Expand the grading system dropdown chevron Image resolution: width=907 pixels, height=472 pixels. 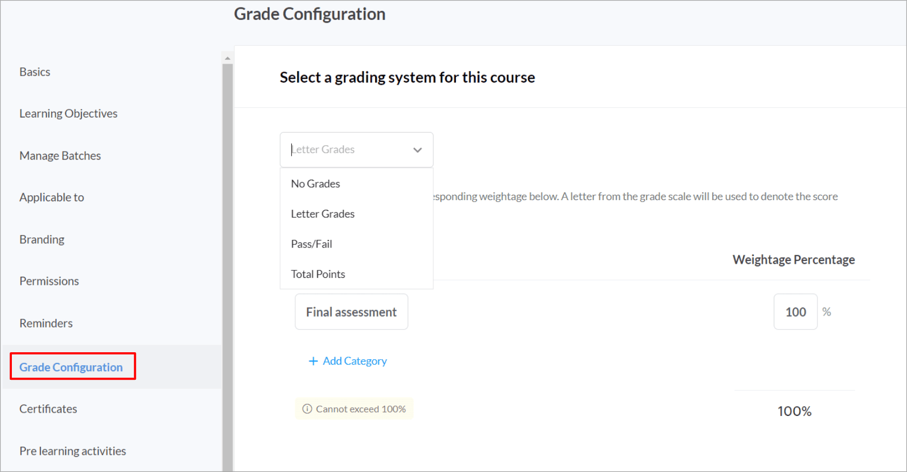[x=417, y=150]
